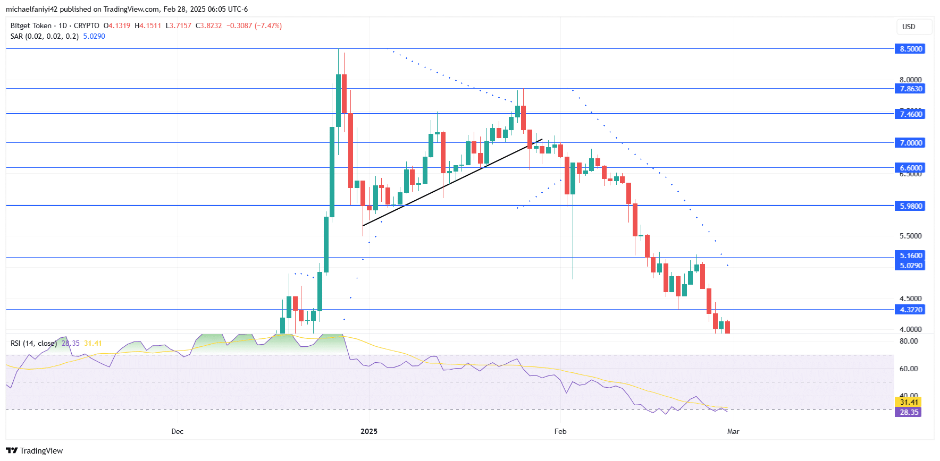
Task: Click the 5.5000 price scale tick
Action: coord(910,236)
